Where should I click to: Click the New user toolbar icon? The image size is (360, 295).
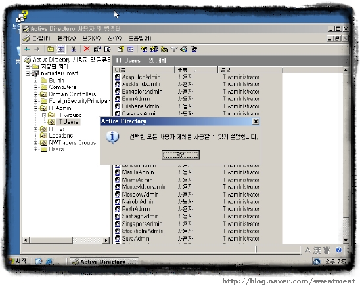144,49
